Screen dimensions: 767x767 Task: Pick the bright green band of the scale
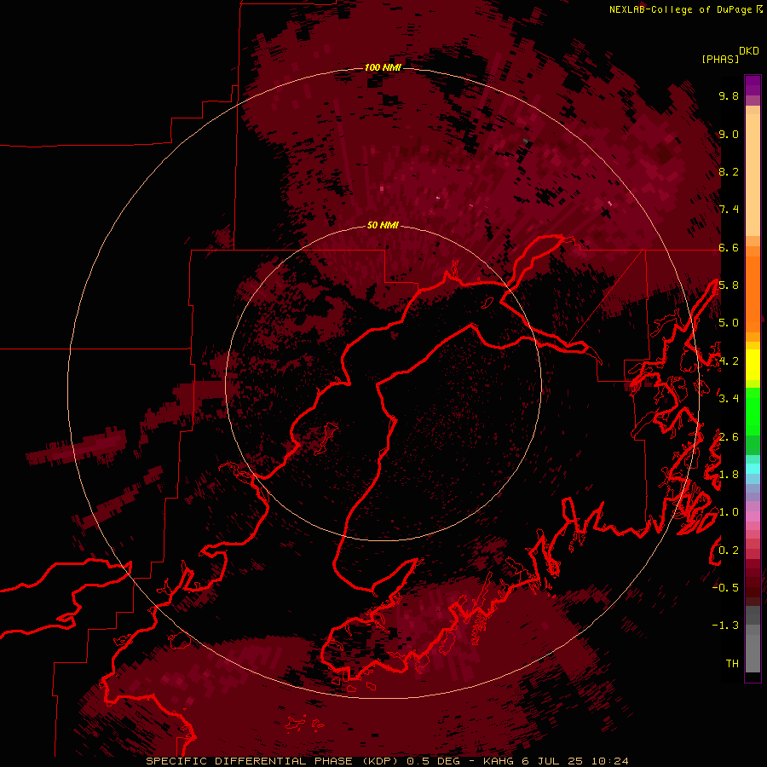click(x=753, y=412)
